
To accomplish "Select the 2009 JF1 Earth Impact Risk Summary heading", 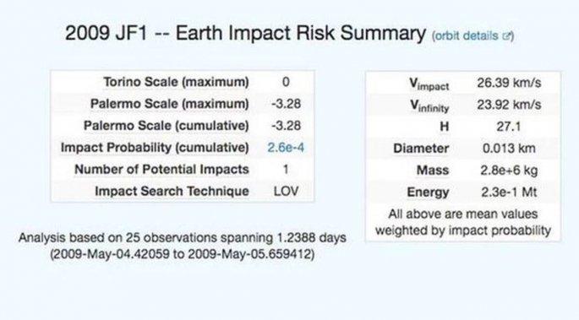I will (246, 33).
